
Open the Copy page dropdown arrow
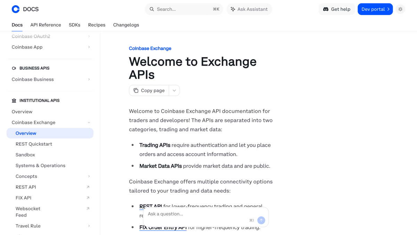174,91
